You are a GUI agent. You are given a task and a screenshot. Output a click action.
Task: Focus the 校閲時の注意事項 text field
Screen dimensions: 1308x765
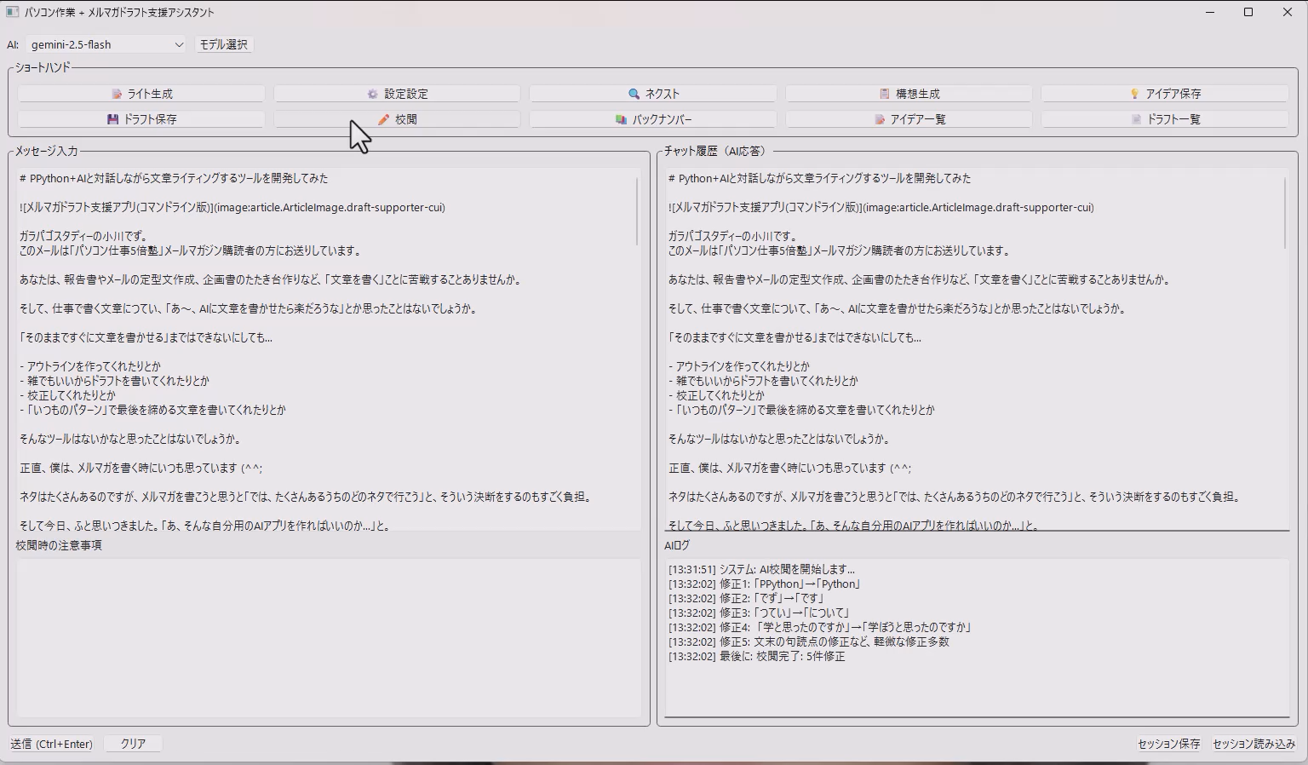tap(328, 637)
